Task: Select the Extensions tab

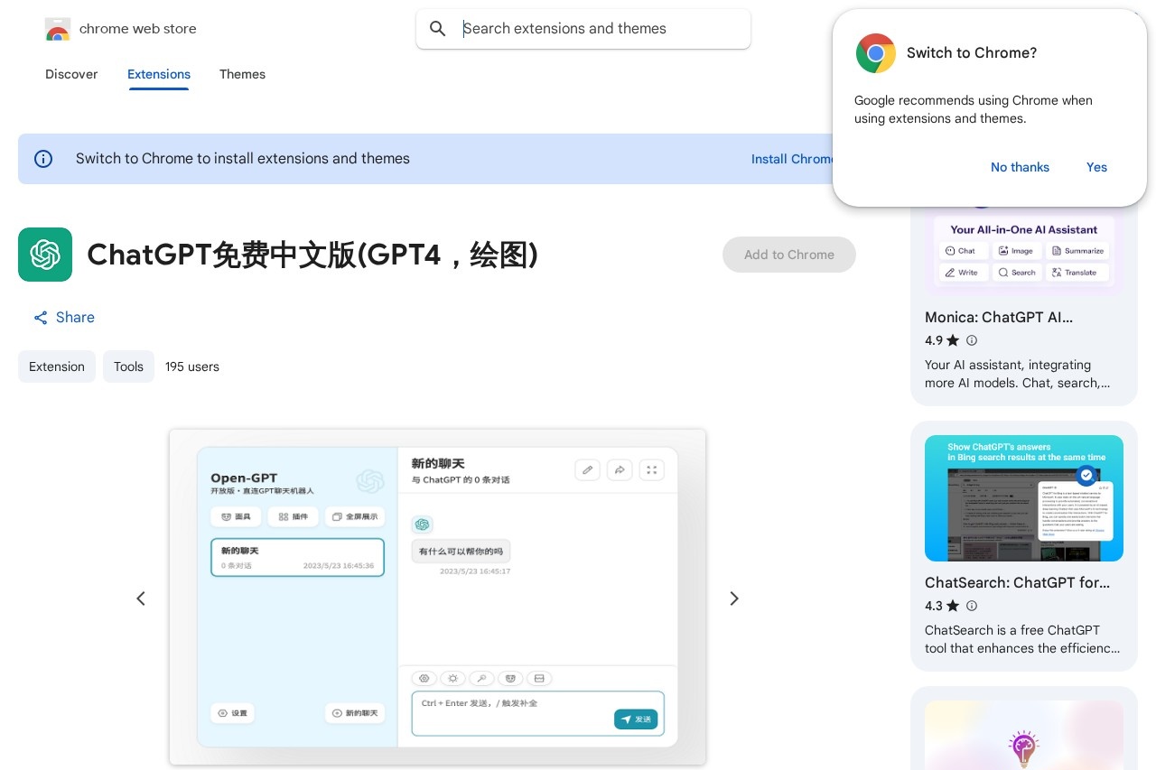Action: point(159,74)
